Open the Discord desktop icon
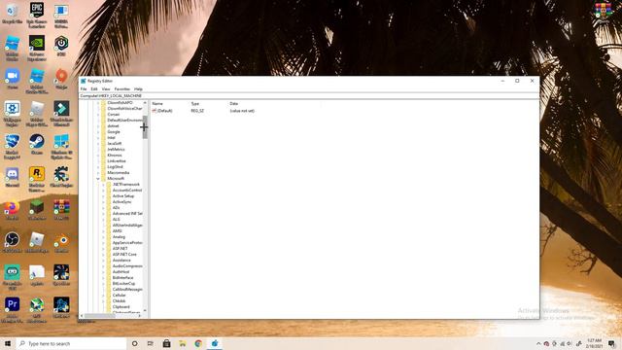 pyautogui.click(x=12, y=177)
